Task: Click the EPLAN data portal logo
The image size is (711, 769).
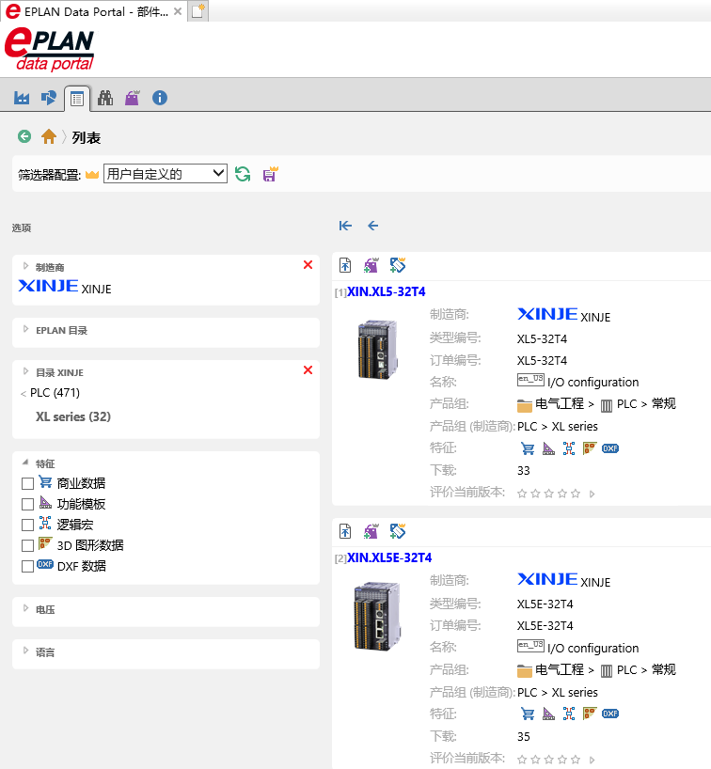Action: tap(49, 50)
